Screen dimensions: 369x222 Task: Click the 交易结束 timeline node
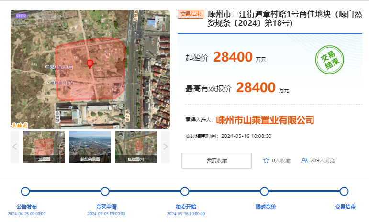coord(344,191)
